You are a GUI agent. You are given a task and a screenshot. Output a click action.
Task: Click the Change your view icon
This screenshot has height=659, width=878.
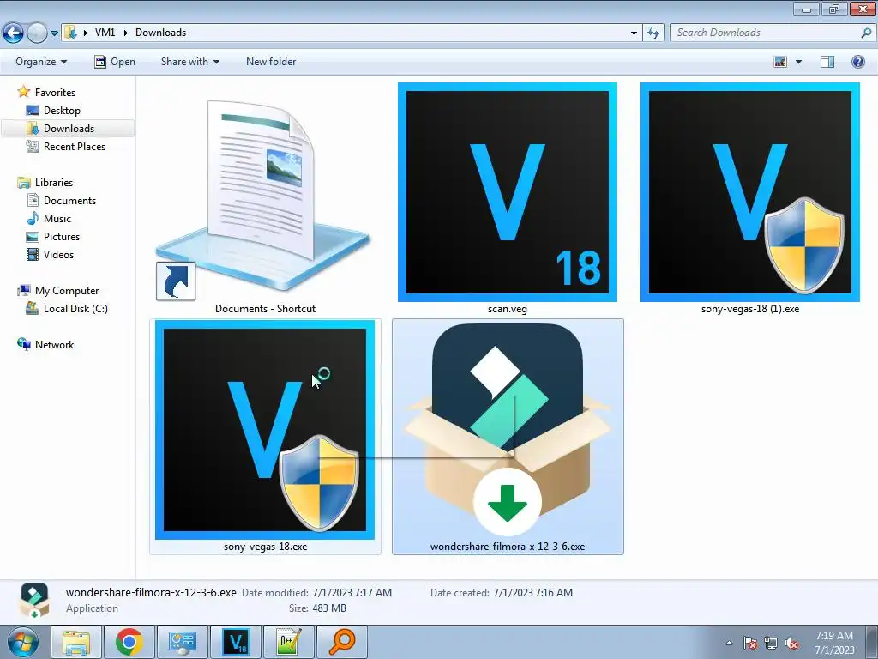point(780,62)
